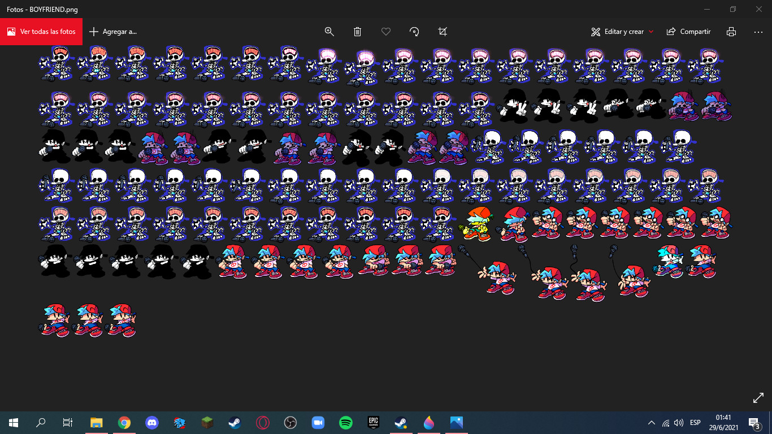Open the three-dot more options menu
772x434 pixels.
758,32
